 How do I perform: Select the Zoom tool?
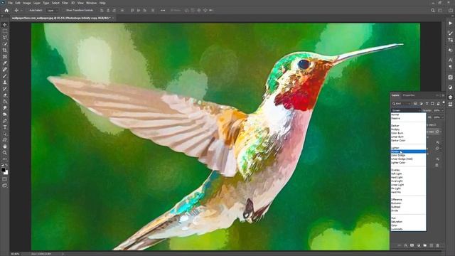pyautogui.click(x=5, y=153)
